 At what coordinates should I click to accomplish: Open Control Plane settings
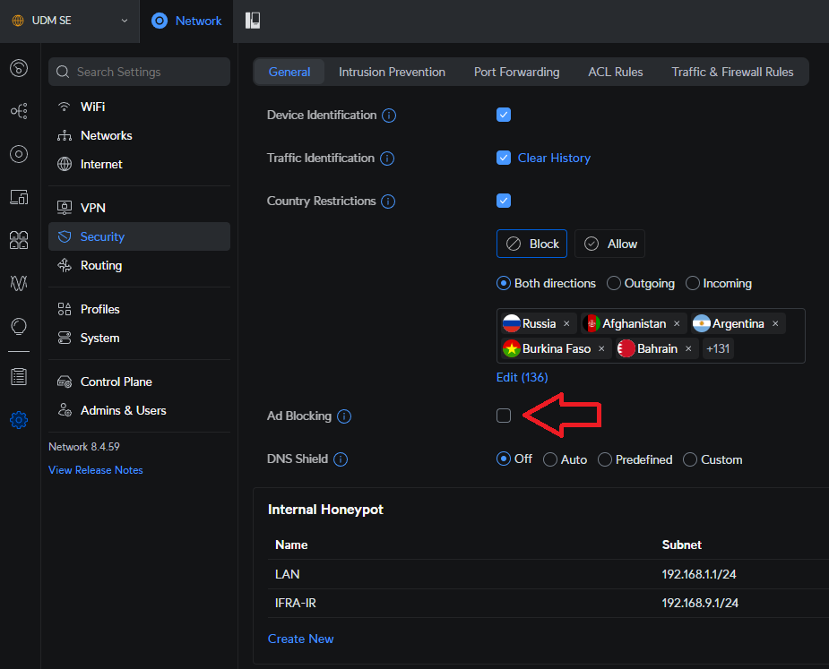point(139,382)
